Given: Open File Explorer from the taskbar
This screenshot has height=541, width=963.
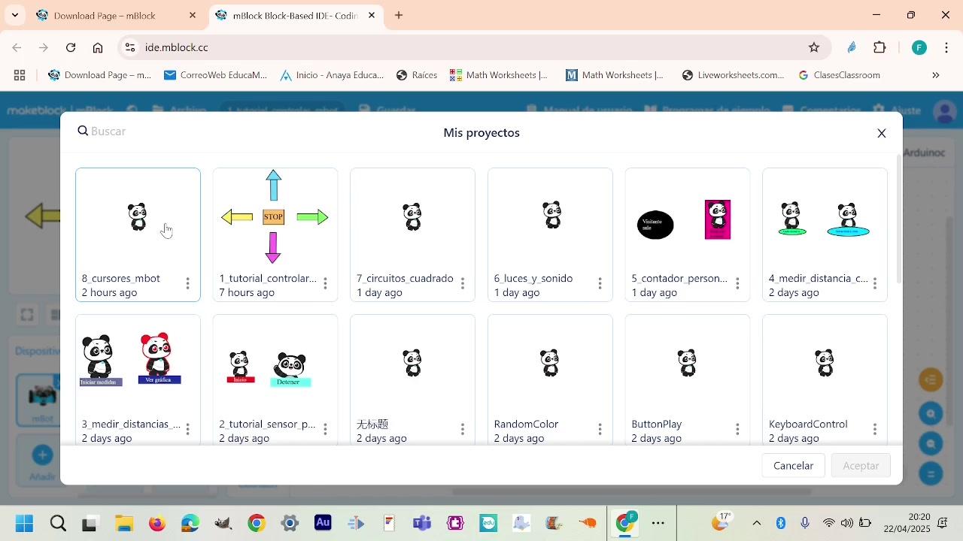Looking at the screenshot, I should pyautogui.click(x=124, y=523).
